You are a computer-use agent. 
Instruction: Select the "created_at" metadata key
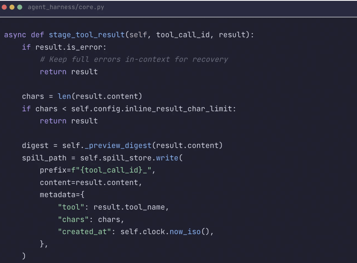(x=85, y=231)
